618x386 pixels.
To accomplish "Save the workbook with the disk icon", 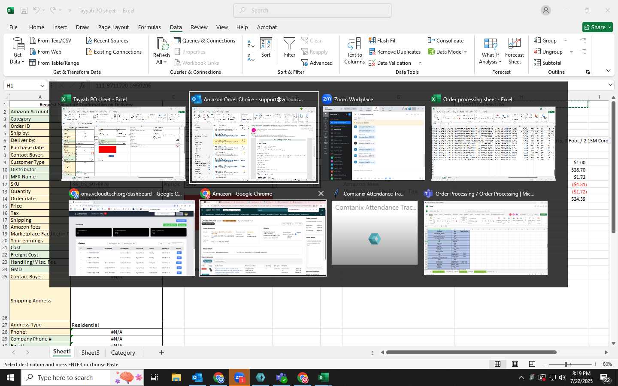I will (24, 10).
